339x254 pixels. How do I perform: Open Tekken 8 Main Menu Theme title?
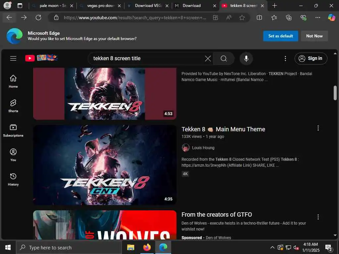click(x=223, y=129)
